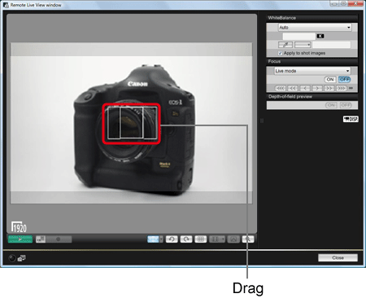Click the far focus >>> button

342,88
